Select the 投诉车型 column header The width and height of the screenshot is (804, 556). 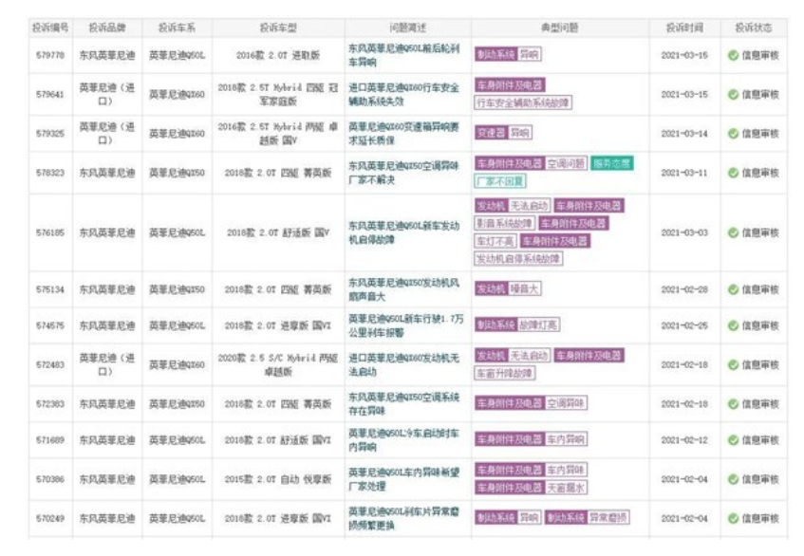click(278, 28)
